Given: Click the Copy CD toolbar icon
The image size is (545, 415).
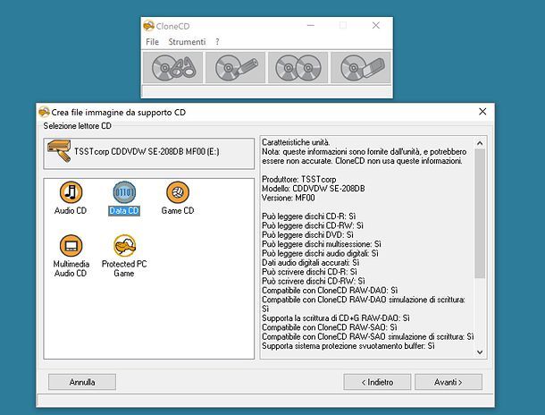Looking at the screenshot, I should (x=298, y=68).
